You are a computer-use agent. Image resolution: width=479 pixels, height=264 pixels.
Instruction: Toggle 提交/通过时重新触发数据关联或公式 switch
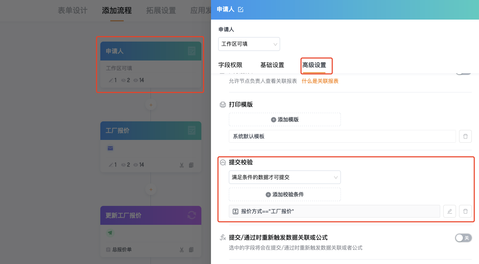point(464,238)
